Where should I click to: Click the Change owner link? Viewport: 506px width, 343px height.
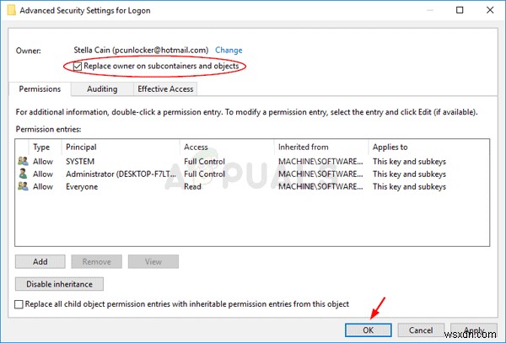[x=229, y=51]
